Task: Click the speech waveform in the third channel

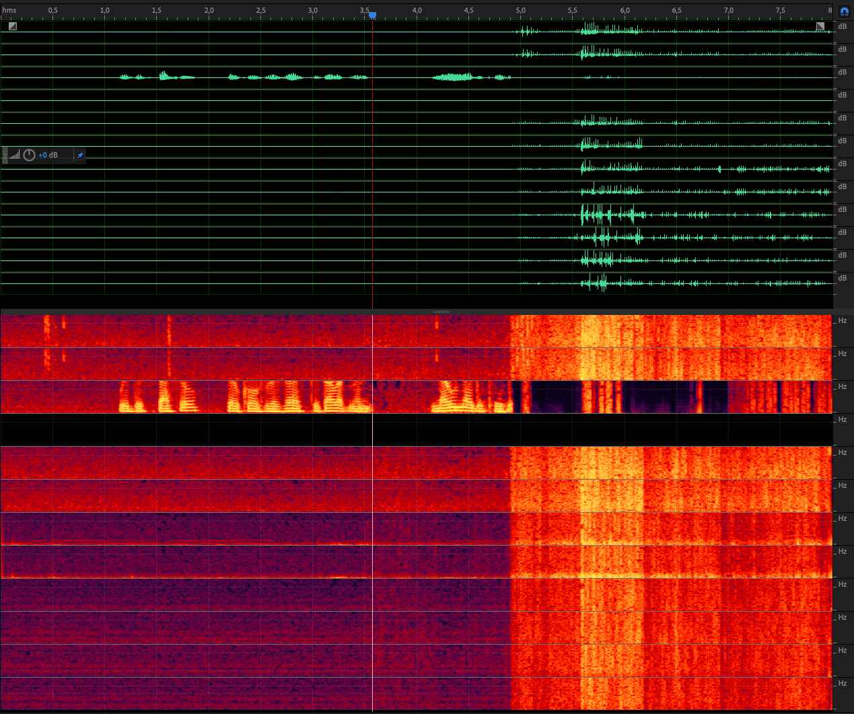Action: tap(289, 77)
